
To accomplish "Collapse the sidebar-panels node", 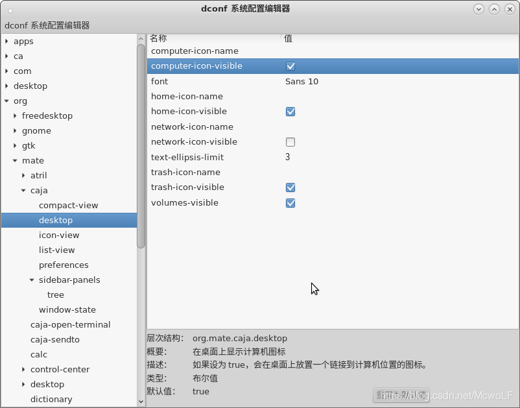I will point(32,280).
